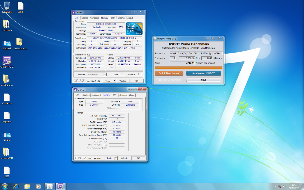Select the primhe test file icon
304x190 pixels.
pos(7,99)
